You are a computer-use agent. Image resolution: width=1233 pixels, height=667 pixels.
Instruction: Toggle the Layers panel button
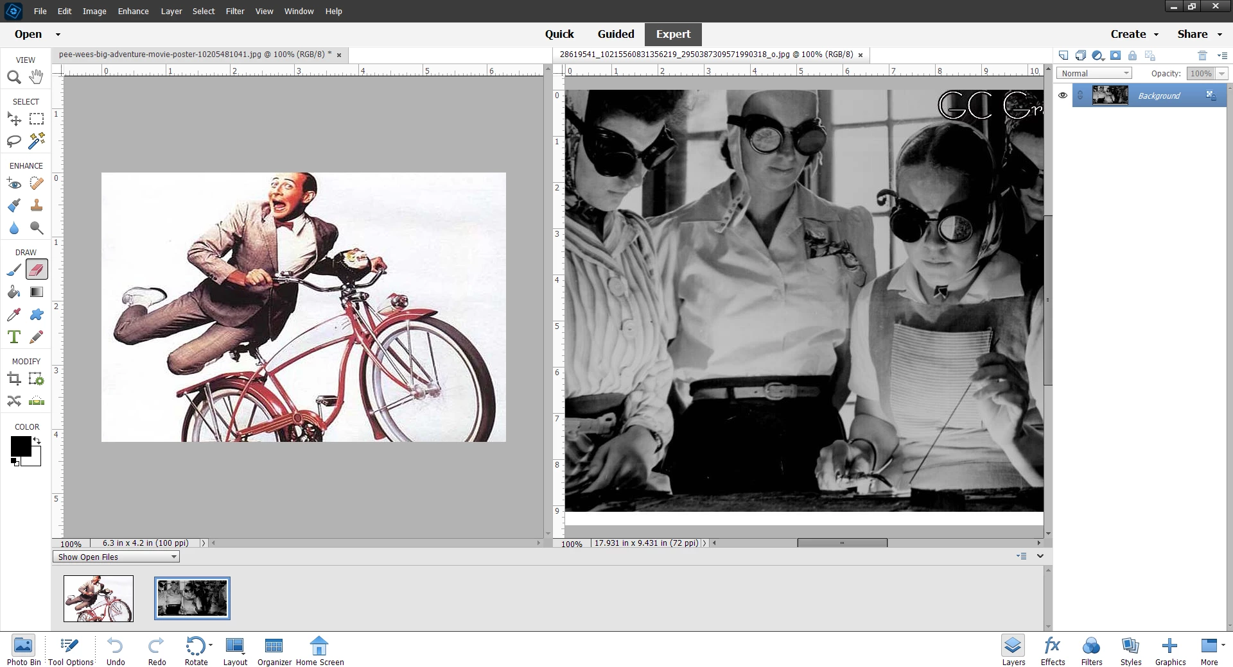tap(1013, 651)
